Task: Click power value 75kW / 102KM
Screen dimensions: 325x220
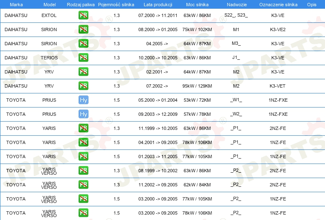Action: (x=197, y=29)
